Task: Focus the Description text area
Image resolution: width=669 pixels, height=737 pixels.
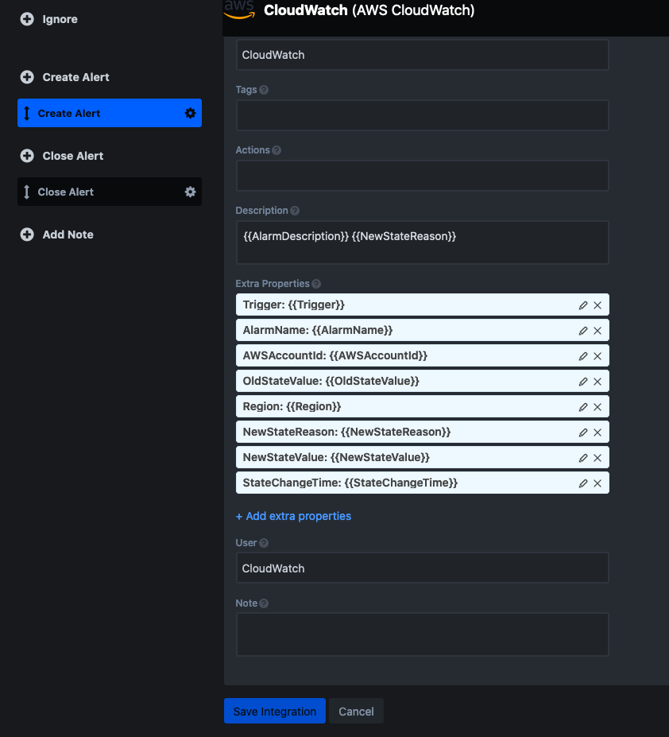Action: (423, 242)
